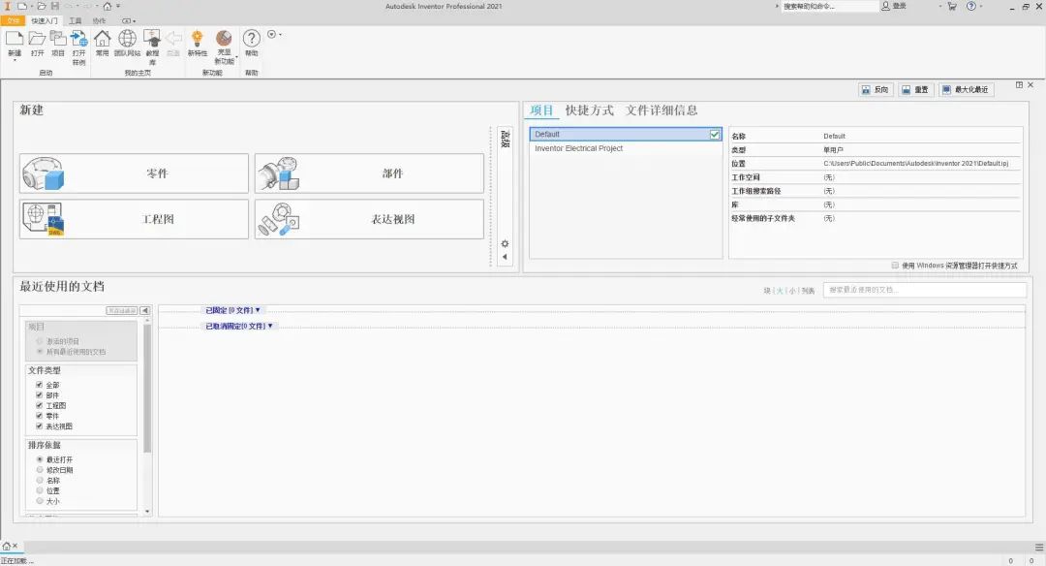Switch to the 快速入门 ribbon tab
This screenshot has width=1046, height=566.
pos(44,20)
